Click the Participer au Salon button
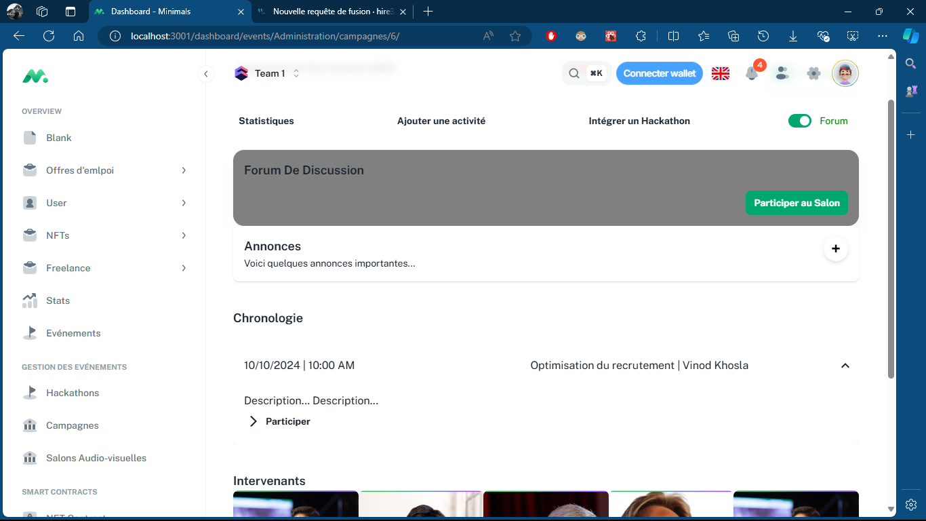The height and width of the screenshot is (521, 926). tap(797, 203)
